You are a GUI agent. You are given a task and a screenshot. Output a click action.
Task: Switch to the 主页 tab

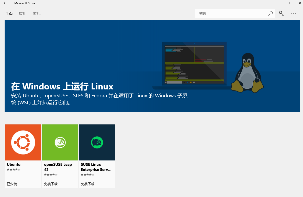9,14
